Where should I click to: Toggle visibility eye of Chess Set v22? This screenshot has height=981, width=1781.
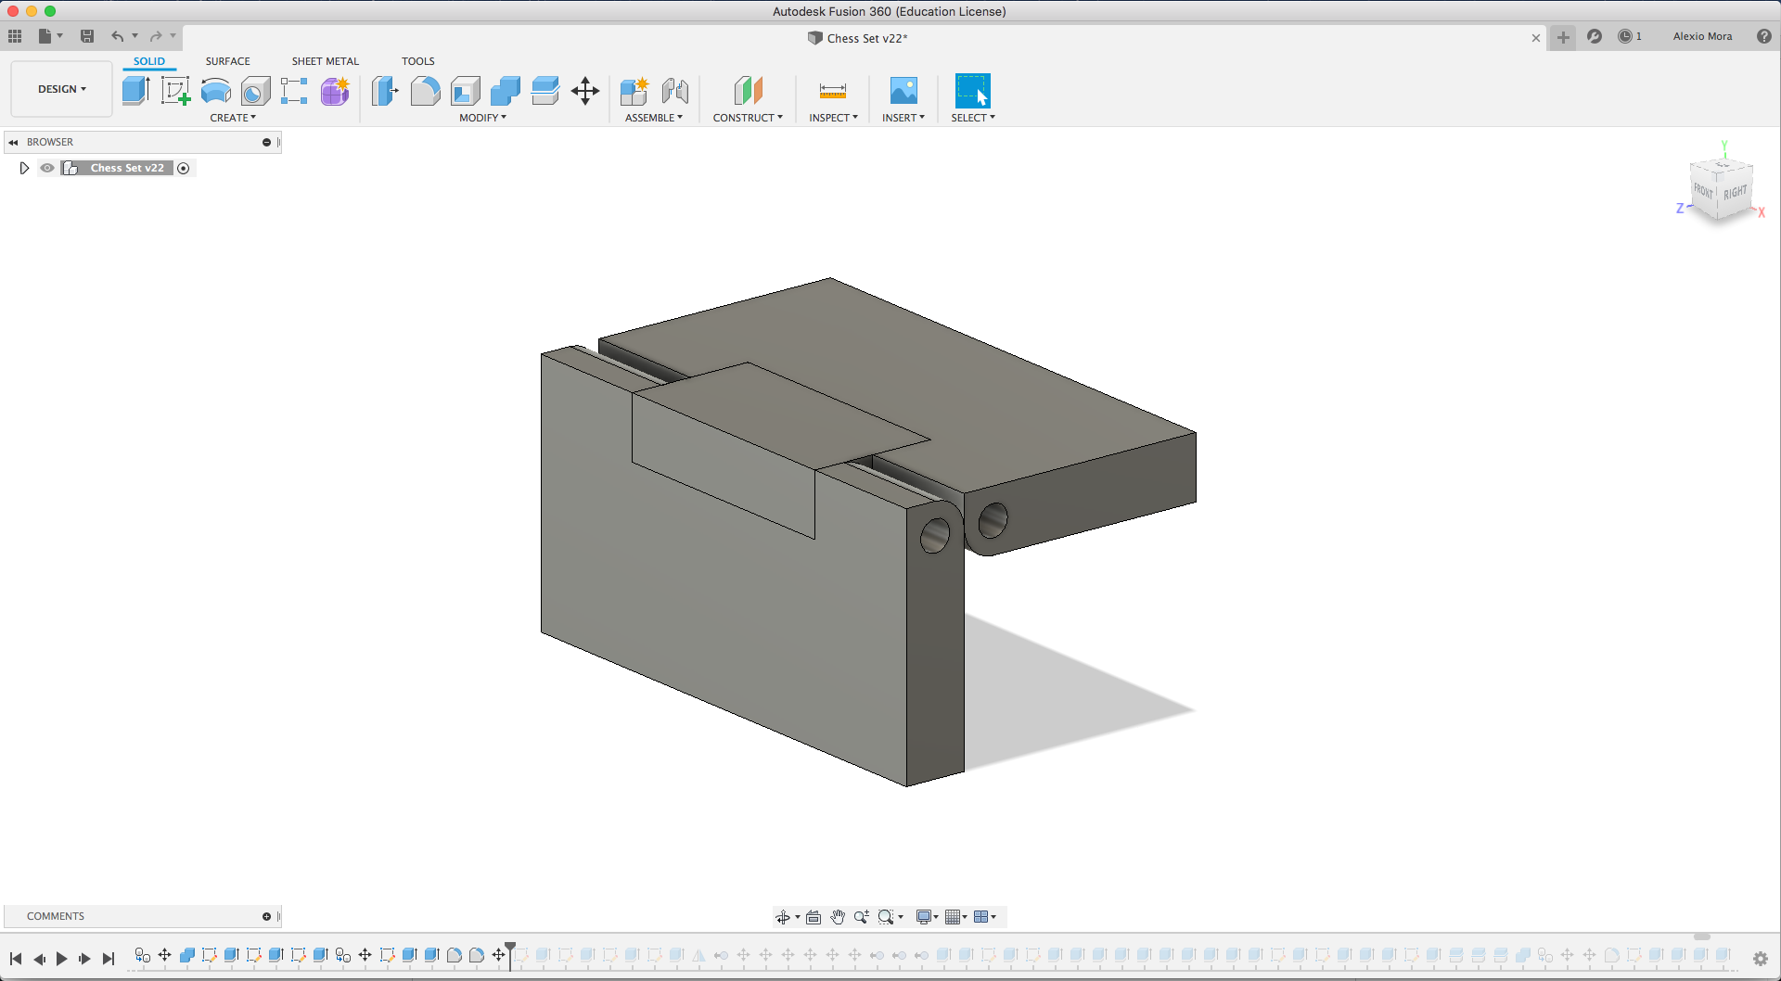pos(47,168)
